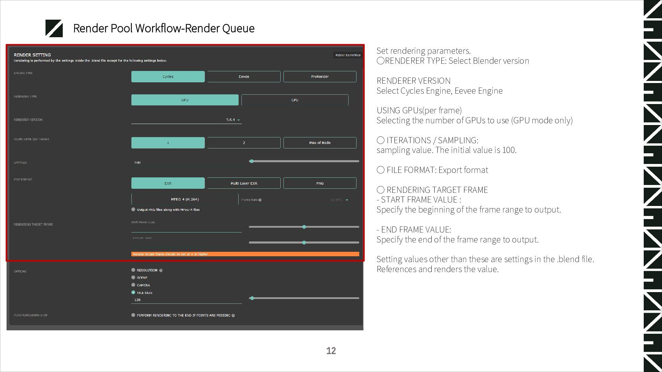Click the RESET SETTINGS button
Screen dimensions: 662x372
tap(348, 55)
